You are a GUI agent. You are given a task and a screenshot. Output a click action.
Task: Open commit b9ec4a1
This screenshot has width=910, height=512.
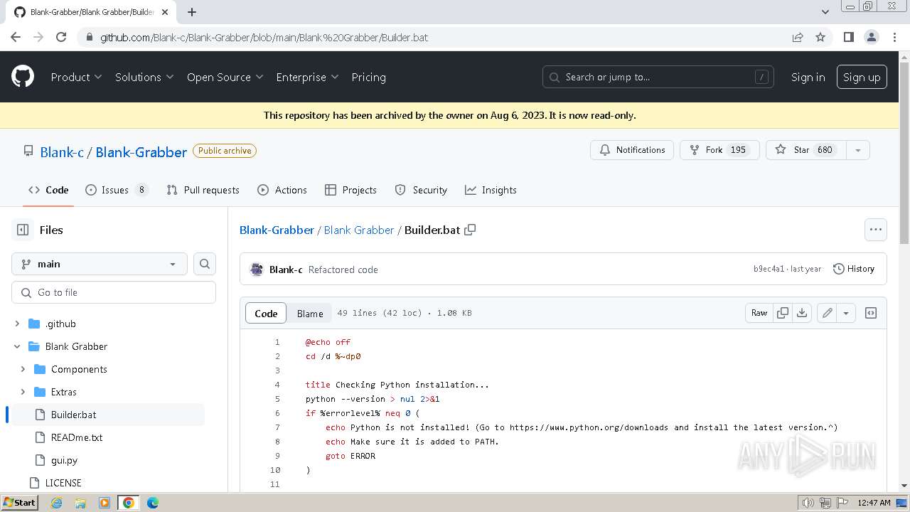(x=769, y=269)
